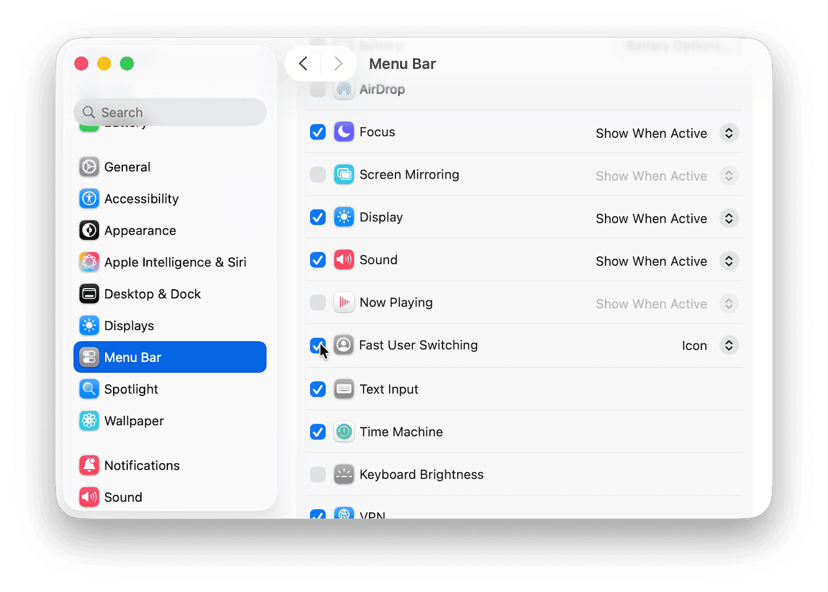Click the Text Input keyboard icon
This screenshot has height=592, width=828.
pyautogui.click(x=344, y=389)
